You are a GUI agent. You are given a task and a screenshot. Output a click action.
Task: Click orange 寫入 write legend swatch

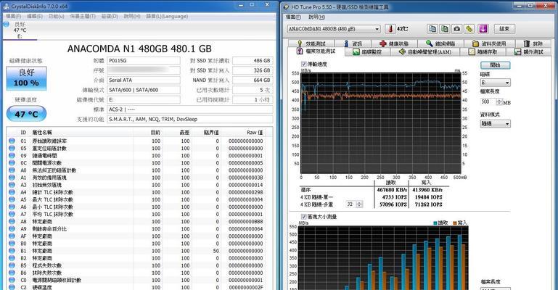tap(455, 223)
